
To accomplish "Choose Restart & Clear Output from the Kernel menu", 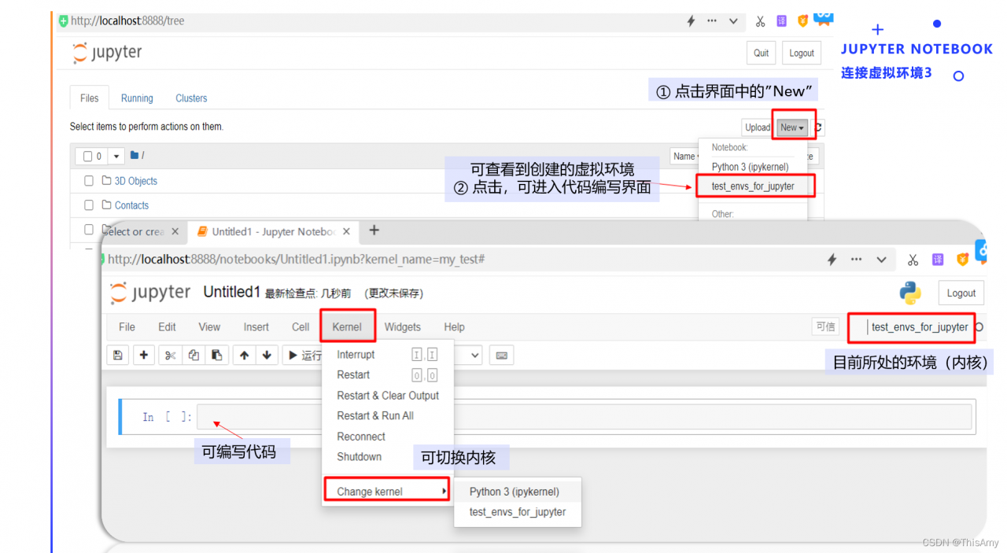I will [x=387, y=396].
